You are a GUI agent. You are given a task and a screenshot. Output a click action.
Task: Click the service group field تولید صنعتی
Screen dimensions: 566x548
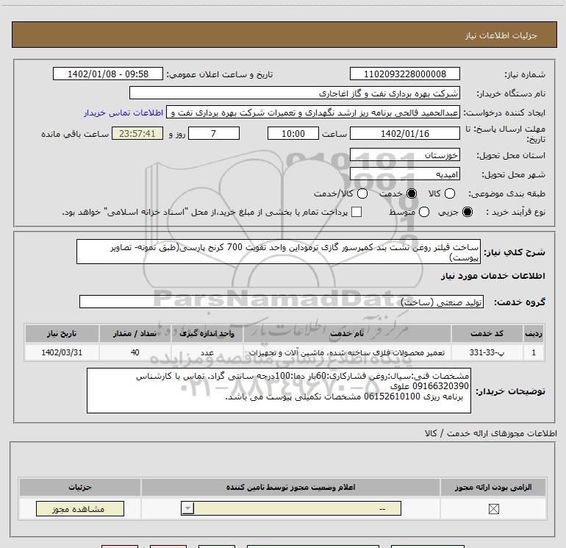point(282,302)
